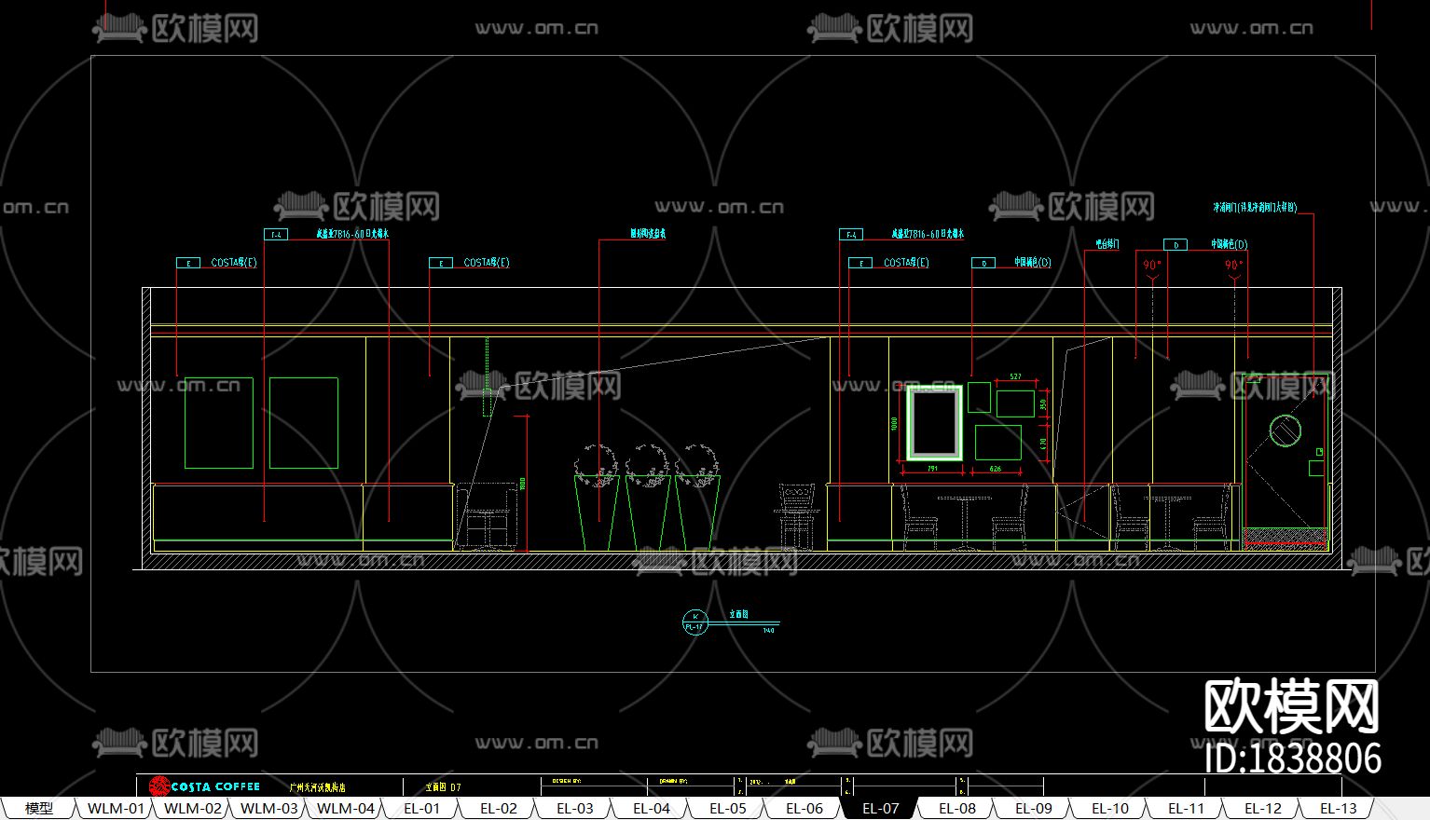Pick the 527 dimension text
This screenshot has width=1430, height=820.
point(1015,376)
